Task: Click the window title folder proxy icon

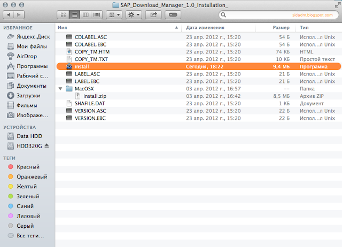Action: pos(115,5)
